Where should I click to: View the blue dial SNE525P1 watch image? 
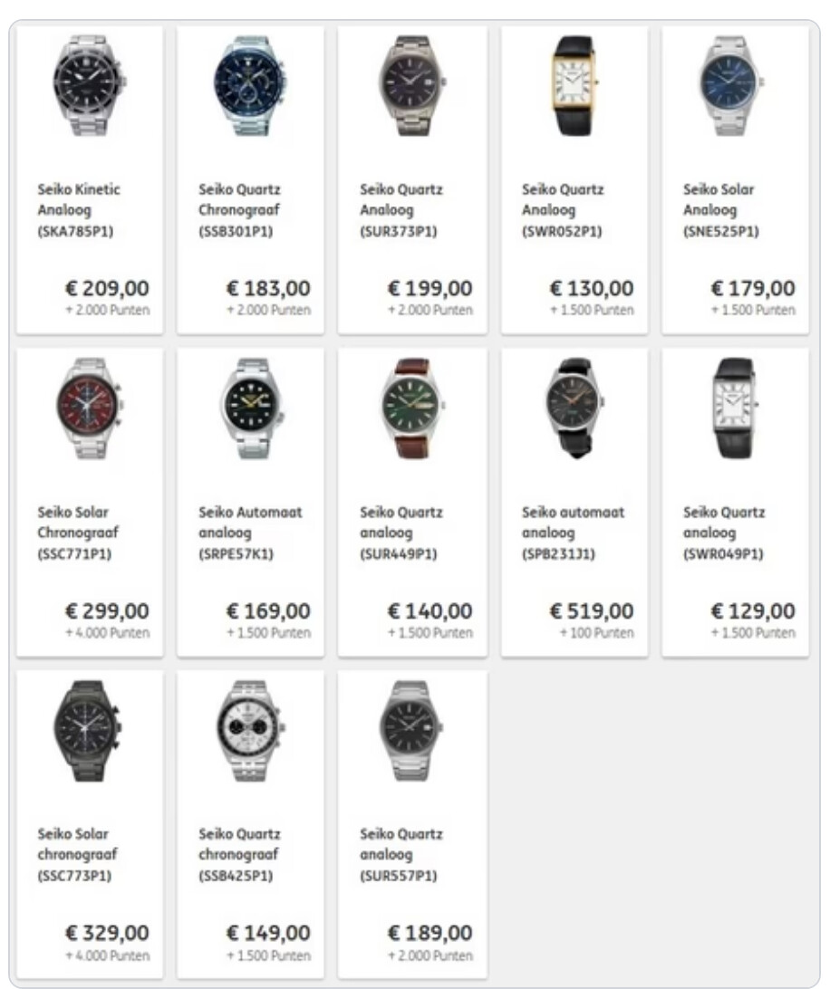(732, 85)
